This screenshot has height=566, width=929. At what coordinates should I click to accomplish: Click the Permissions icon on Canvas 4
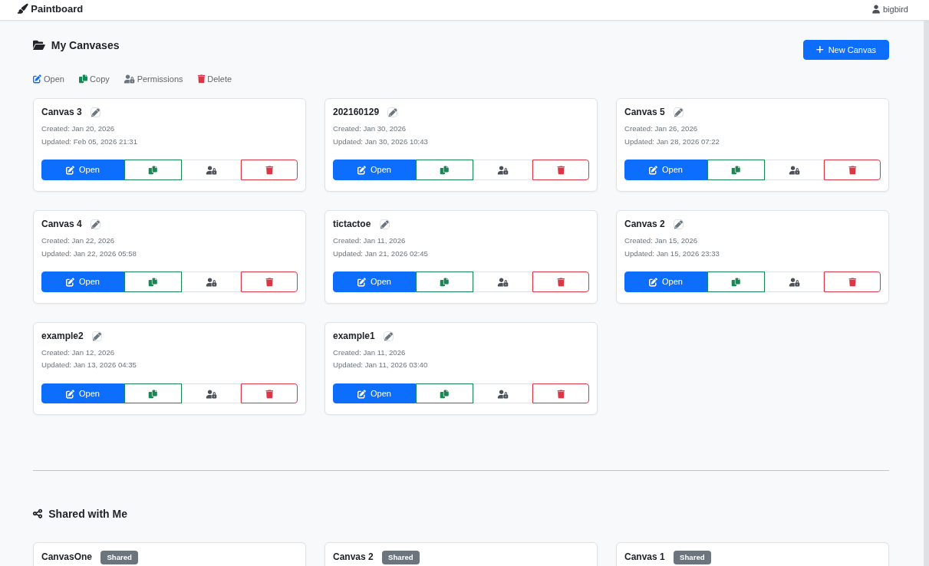(x=211, y=281)
